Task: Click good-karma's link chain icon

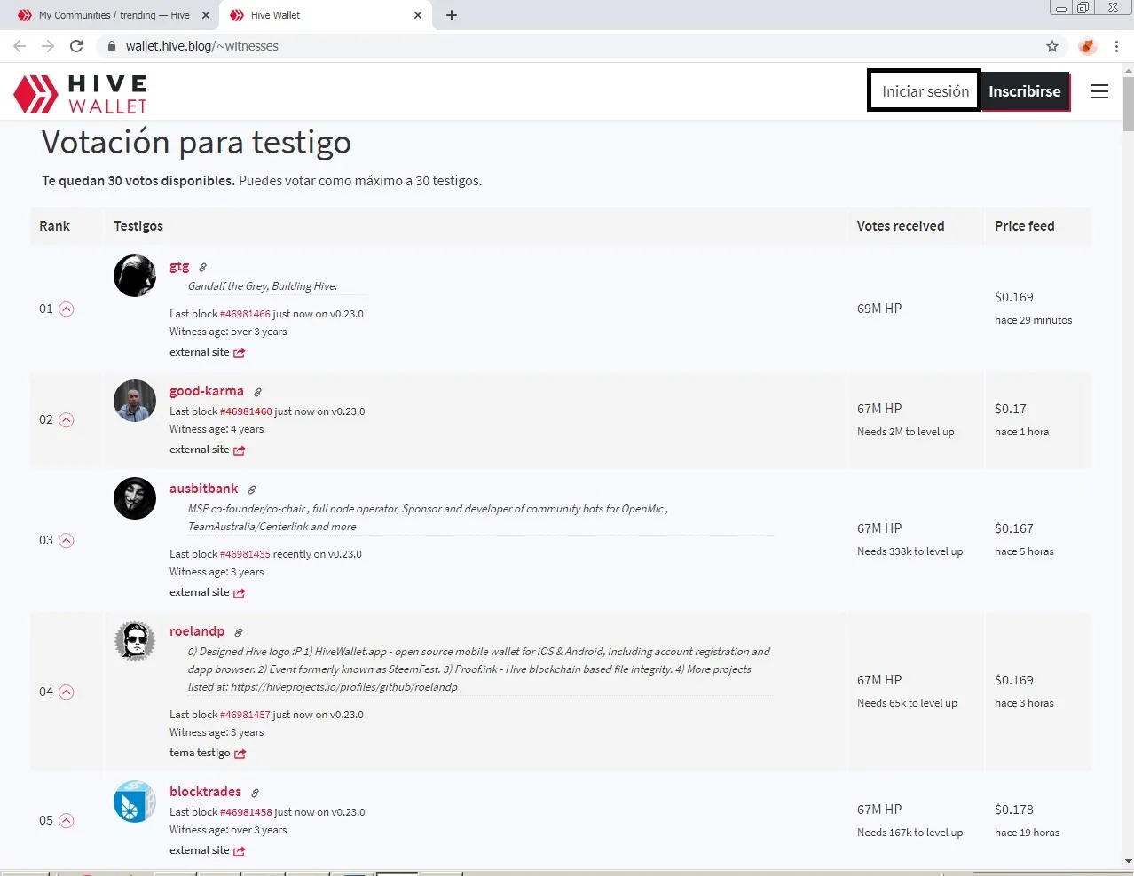Action: tap(257, 392)
